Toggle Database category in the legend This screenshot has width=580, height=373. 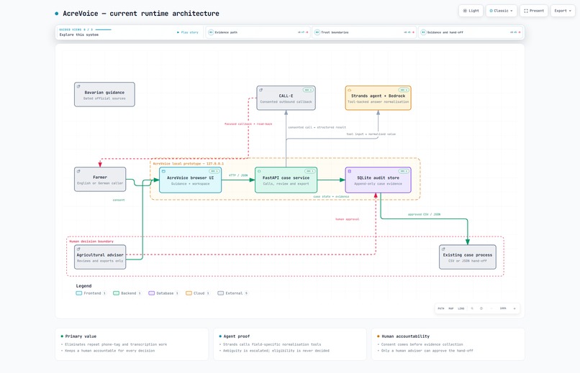tap(163, 293)
